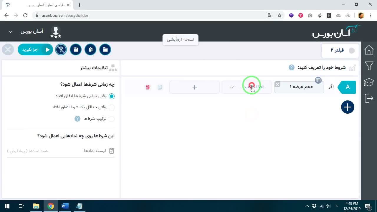The width and height of the screenshot is (377, 212).
Task: Click the crossed wrench tools icon
Action: click(61, 49)
